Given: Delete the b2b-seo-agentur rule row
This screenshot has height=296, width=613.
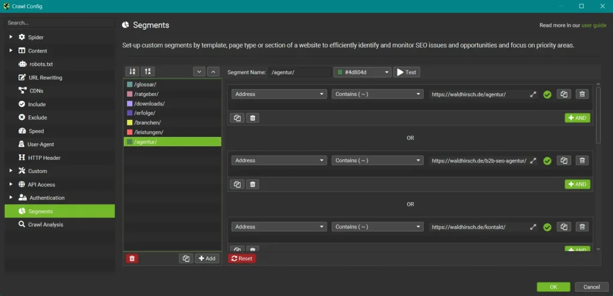Looking at the screenshot, I should point(582,161).
